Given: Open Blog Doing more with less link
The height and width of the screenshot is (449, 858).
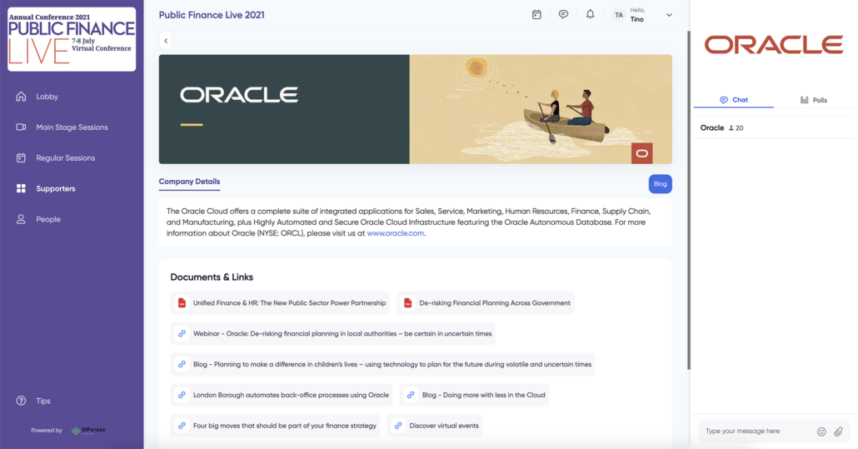Looking at the screenshot, I should coord(474,395).
